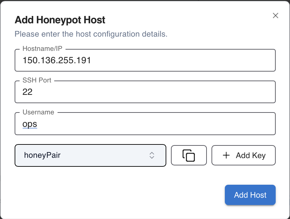The width and height of the screenshot is (290, 219).
Task: Copy the selected key with copy icon
Action: [x=189, y=155]
